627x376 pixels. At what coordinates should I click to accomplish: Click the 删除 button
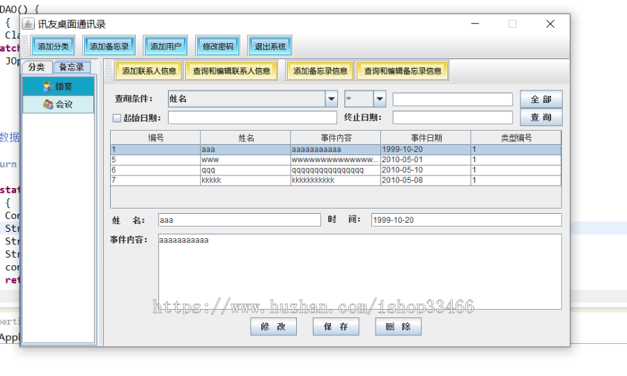[398, 327]
